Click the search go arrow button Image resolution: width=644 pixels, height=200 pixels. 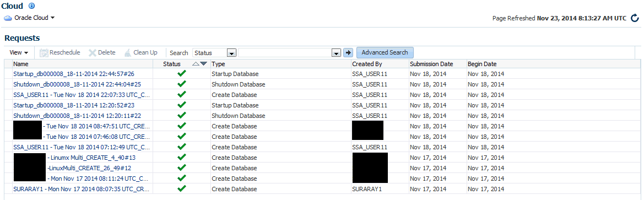[348, 52]
